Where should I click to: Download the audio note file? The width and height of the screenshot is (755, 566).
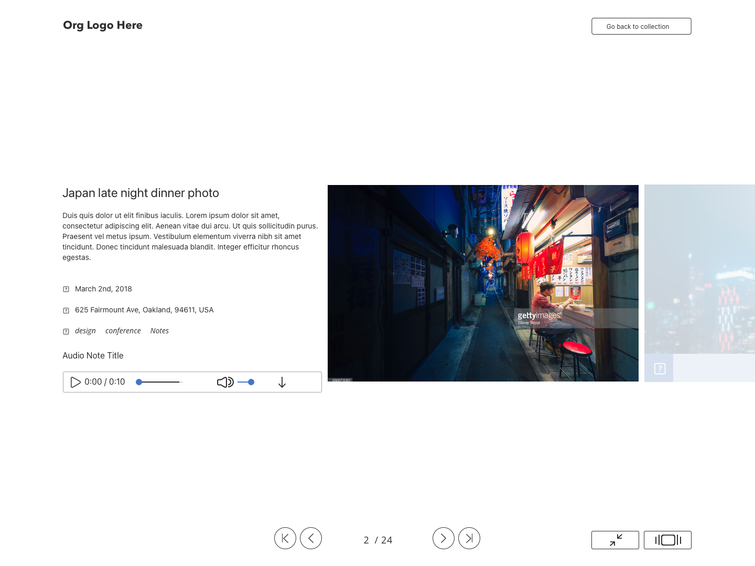click(282, 383)
